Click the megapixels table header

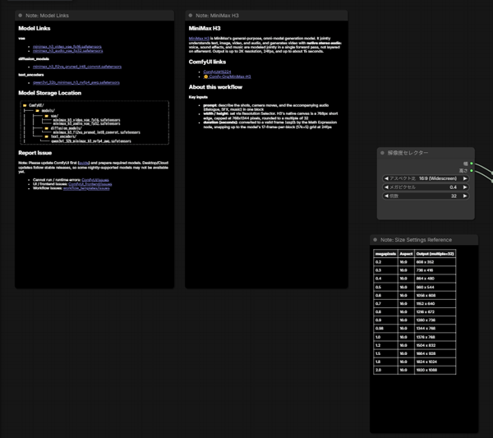pos(385,254)
